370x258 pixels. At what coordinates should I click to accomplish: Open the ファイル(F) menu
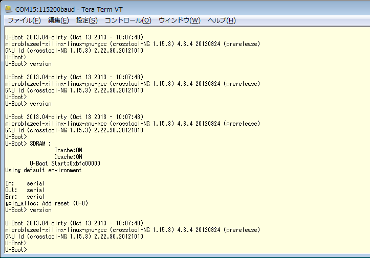24,20
